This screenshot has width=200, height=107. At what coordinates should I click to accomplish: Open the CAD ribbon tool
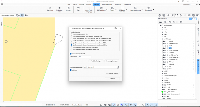78,9
